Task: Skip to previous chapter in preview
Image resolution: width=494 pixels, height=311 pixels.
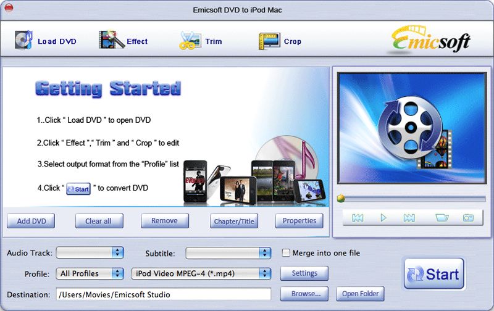Action: point(358,218)
